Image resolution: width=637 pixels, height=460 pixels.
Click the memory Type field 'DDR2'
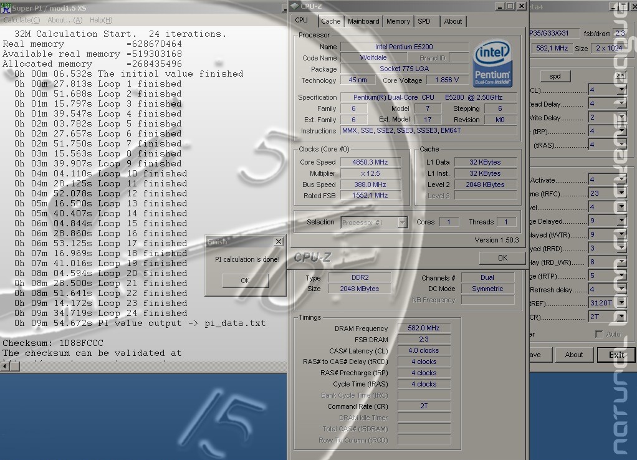360,277
